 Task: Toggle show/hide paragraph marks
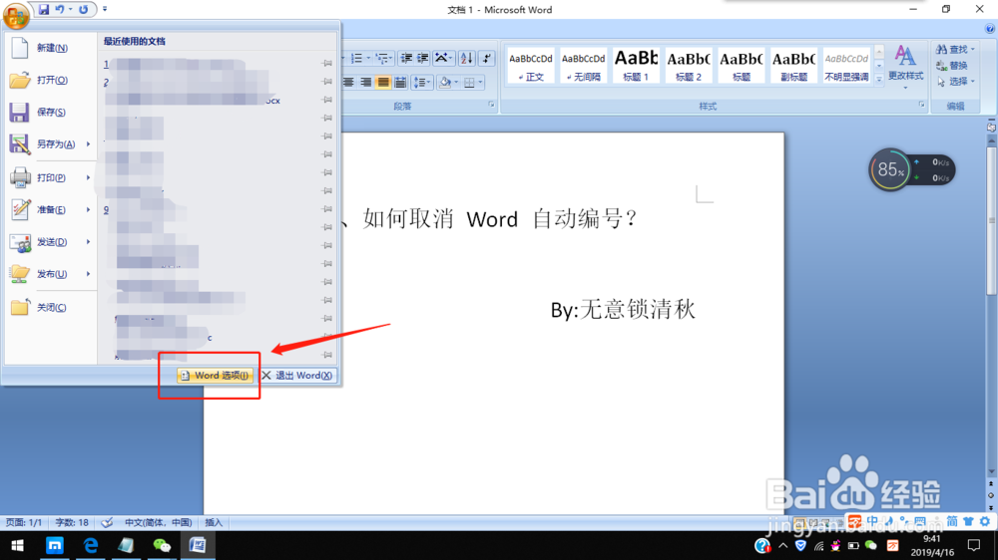coord(486,59)
